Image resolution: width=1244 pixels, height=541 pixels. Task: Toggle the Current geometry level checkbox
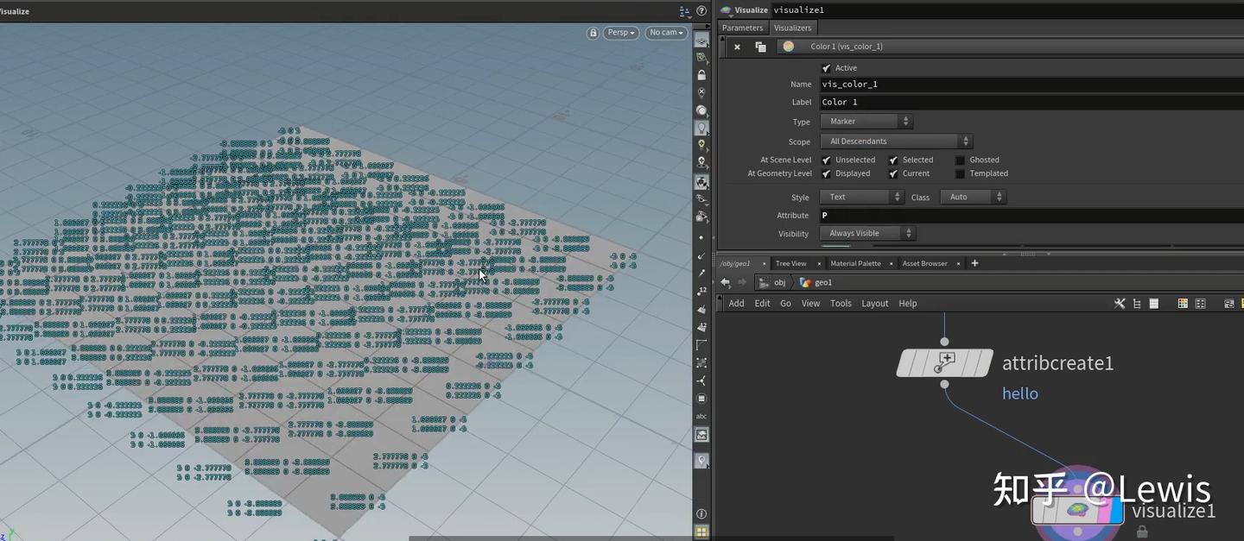click(893, 173)
